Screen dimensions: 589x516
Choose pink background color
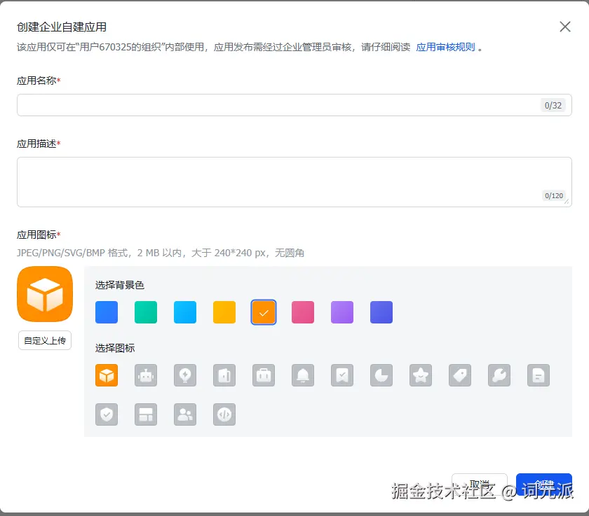(303, 312)
